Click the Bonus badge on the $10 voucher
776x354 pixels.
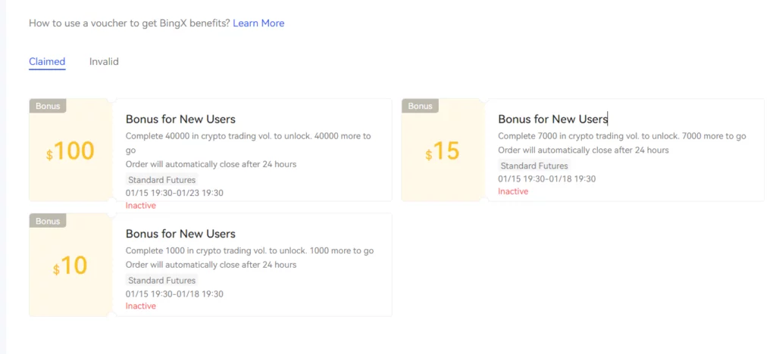48,221
